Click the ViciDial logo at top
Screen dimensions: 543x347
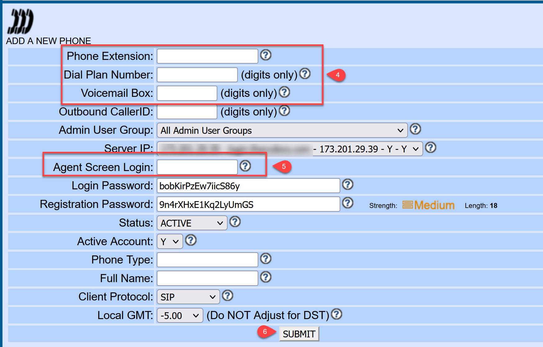[x=20, y=21]
